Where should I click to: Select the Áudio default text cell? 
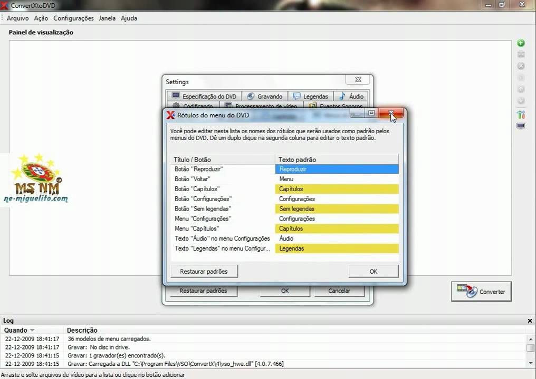click(337, 238)
